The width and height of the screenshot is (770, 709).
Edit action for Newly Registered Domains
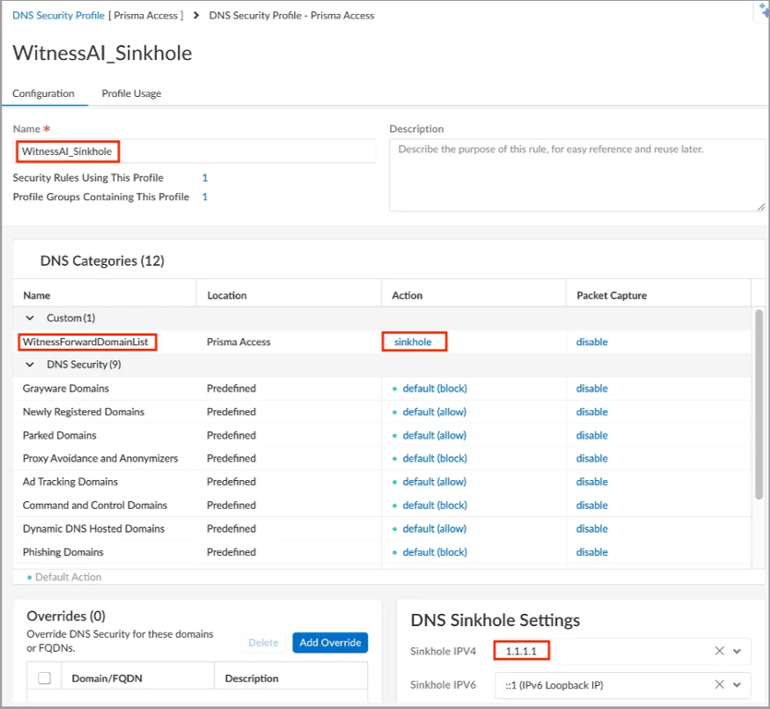434,412
